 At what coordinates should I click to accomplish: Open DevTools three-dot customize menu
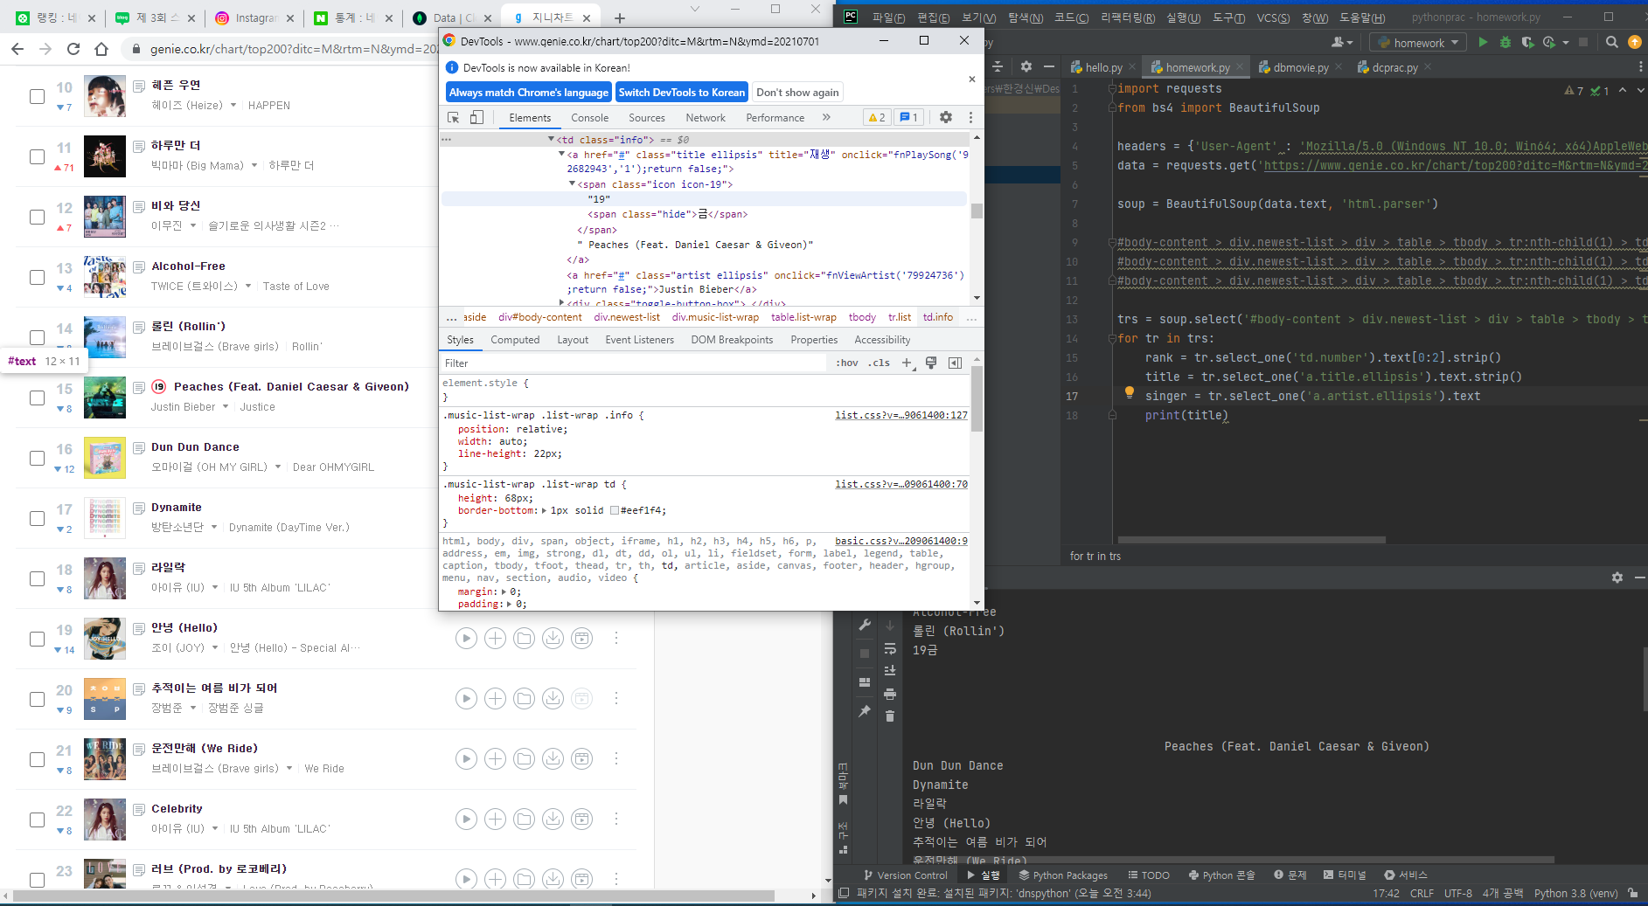(970, 117)
